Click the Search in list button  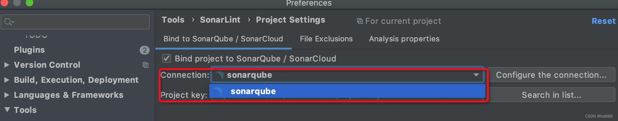point(551,95)
